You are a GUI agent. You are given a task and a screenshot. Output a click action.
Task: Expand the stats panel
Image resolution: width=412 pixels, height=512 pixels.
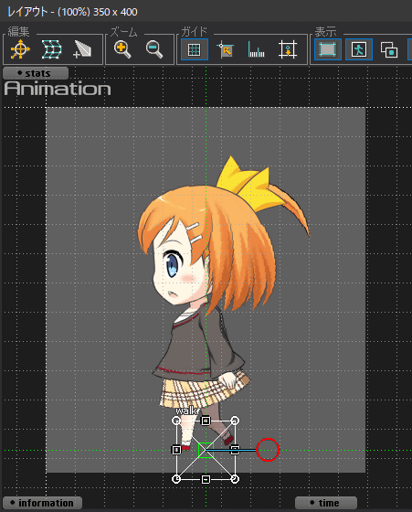[x=36, y=73]
